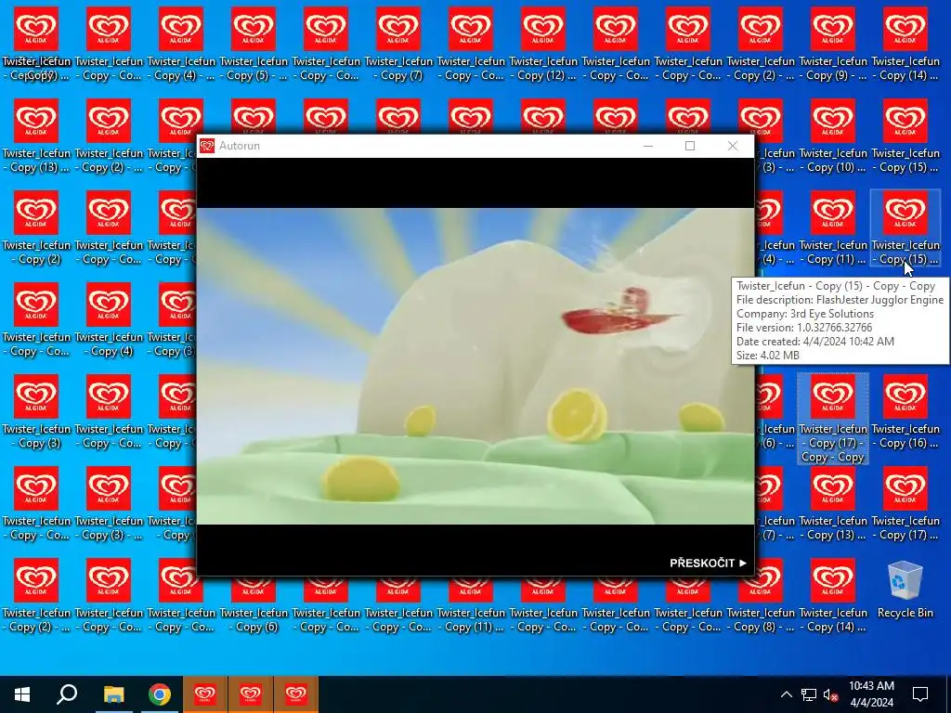
Task: Select the Twister_Icefun - Copy (10) ... icon
Action: tap(833, 136)
